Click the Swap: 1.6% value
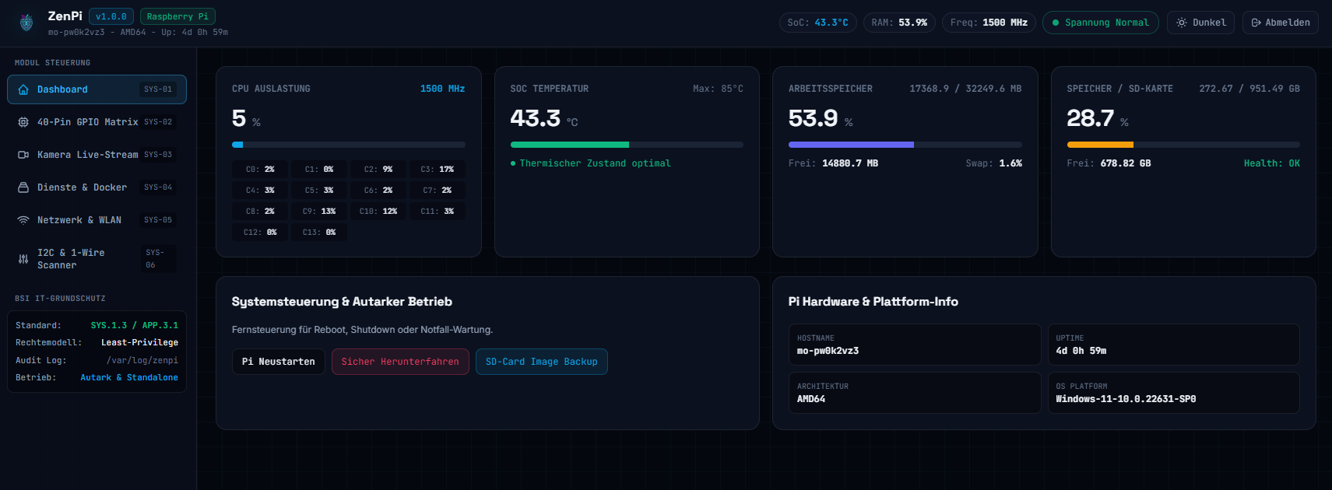The image size is (1332, 490). coord(994,163)
